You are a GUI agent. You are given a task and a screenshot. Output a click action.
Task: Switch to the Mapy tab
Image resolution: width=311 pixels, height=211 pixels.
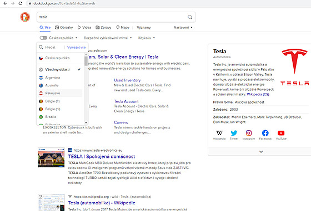pyautogui.click(x=123, y=28)
